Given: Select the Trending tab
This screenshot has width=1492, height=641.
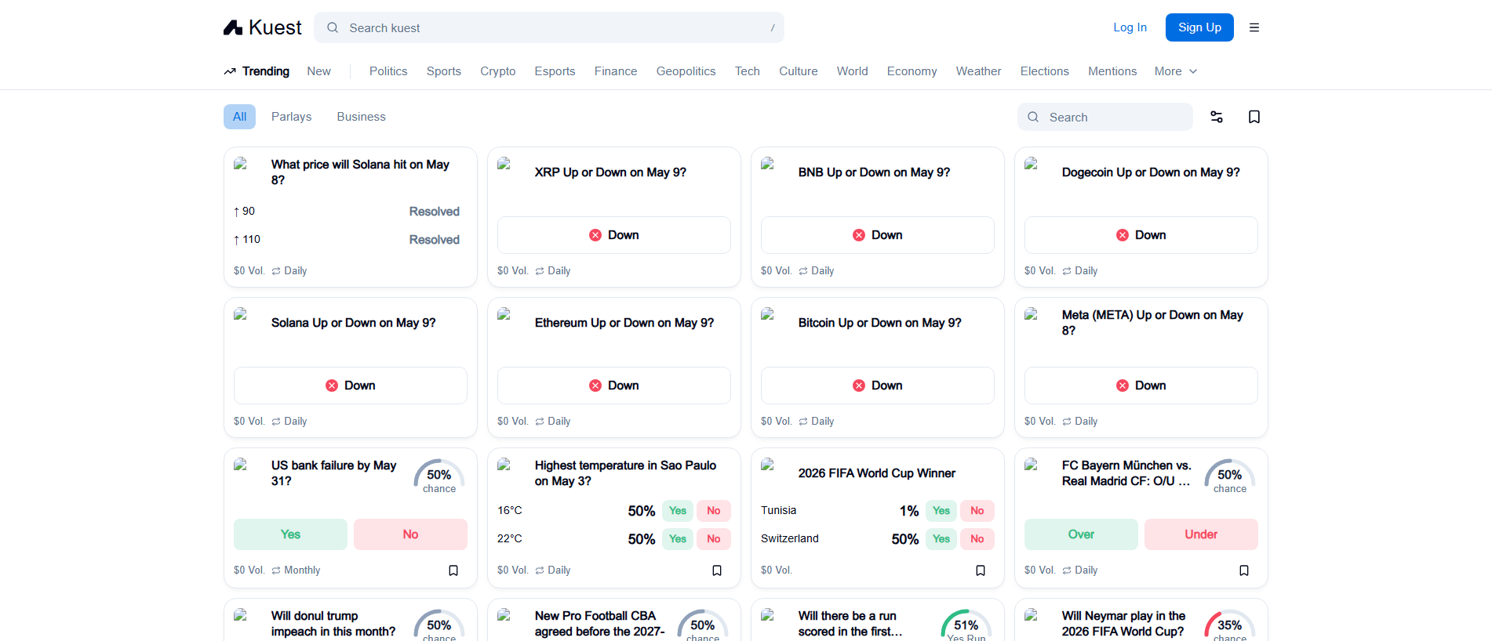Looking at the screenshot, I should click(x=257, y=71).
